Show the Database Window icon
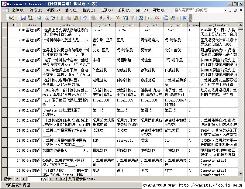This screenshot has width=245, height=189. point(166,18)
